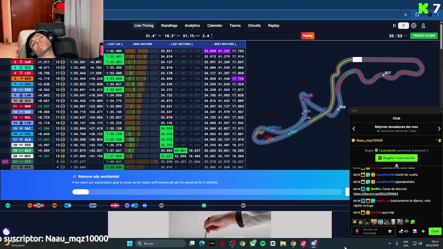
Task: Open TikTok from the taskbar
Action: pyautogui.click(x=303, y=243)
